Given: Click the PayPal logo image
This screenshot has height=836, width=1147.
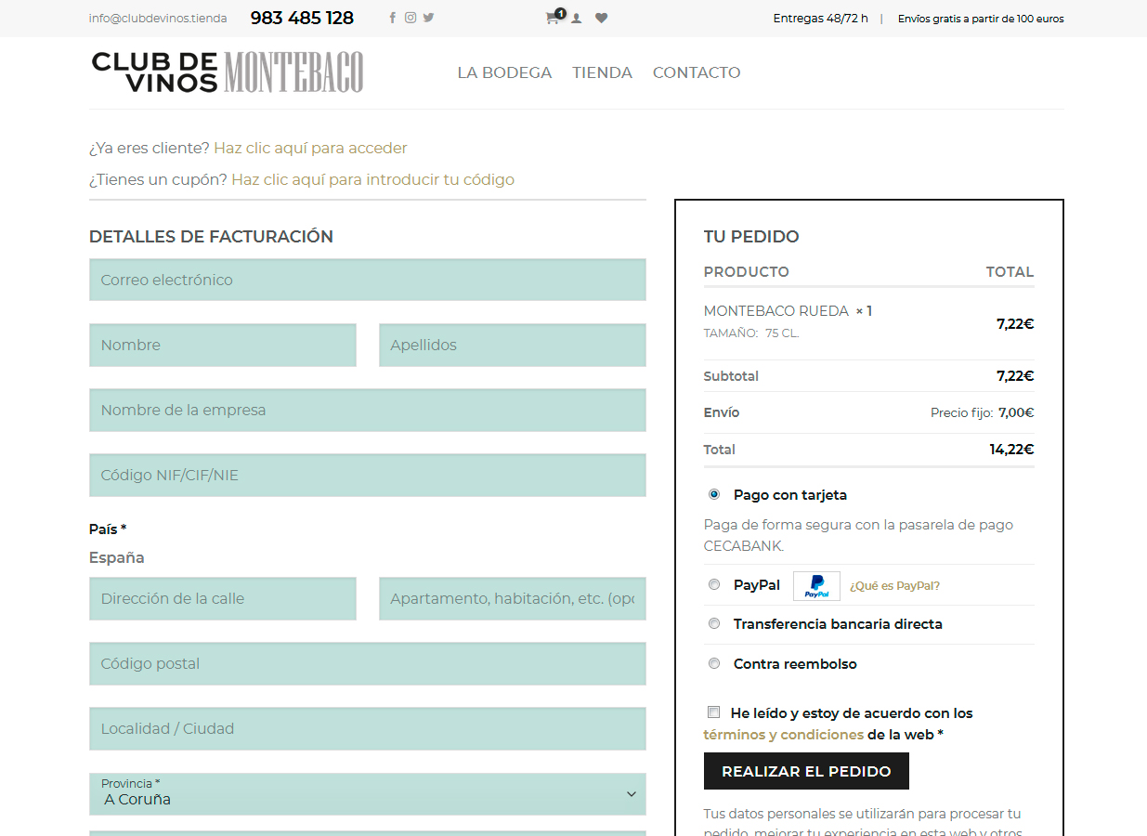Looking at the screenshot, I should (x=816, y=586).
